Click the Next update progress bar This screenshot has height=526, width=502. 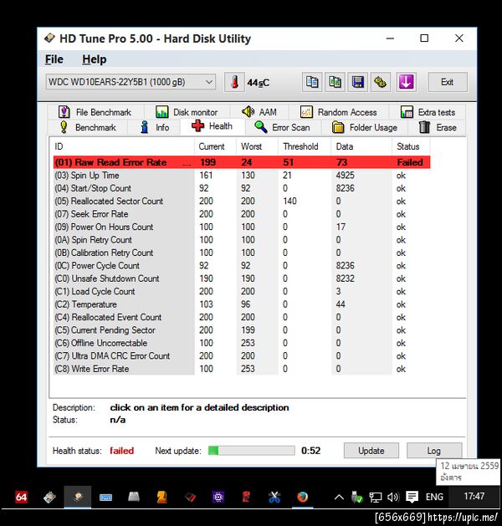point(251,451)
